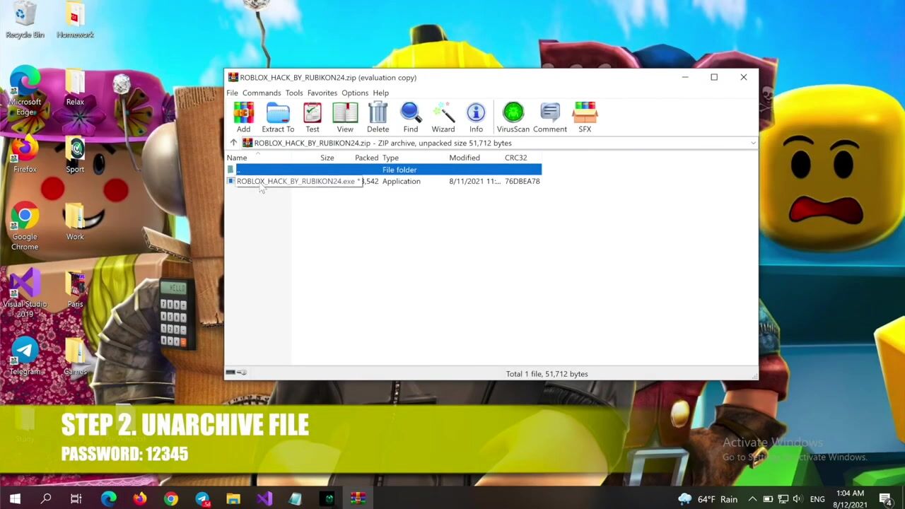This screenshot has width=905, height=509.
Task: Click the taskbar search icon
Action: [46, 499]
